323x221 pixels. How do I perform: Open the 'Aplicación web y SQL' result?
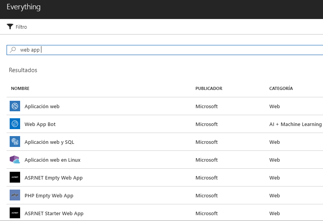click(x=165, y=142)
